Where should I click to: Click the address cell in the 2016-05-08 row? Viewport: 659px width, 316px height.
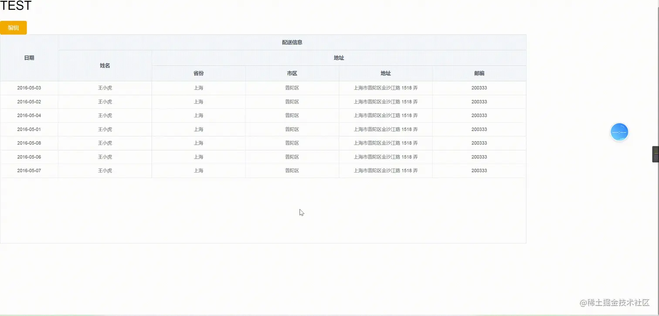(x=386, y=143)
